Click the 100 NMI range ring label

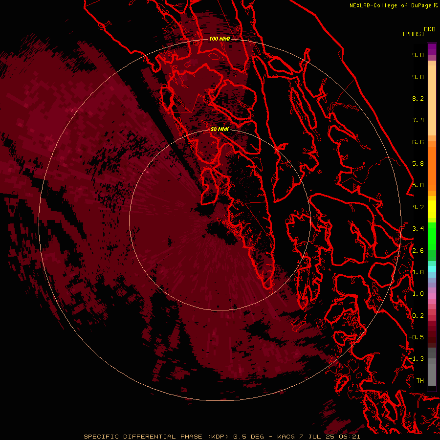(220, 39)
